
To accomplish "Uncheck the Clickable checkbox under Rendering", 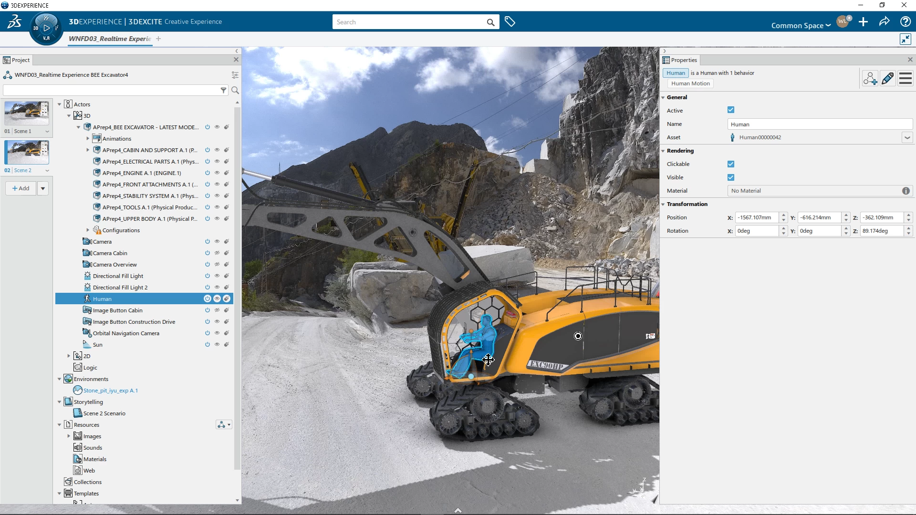I will tap(731, 164).
